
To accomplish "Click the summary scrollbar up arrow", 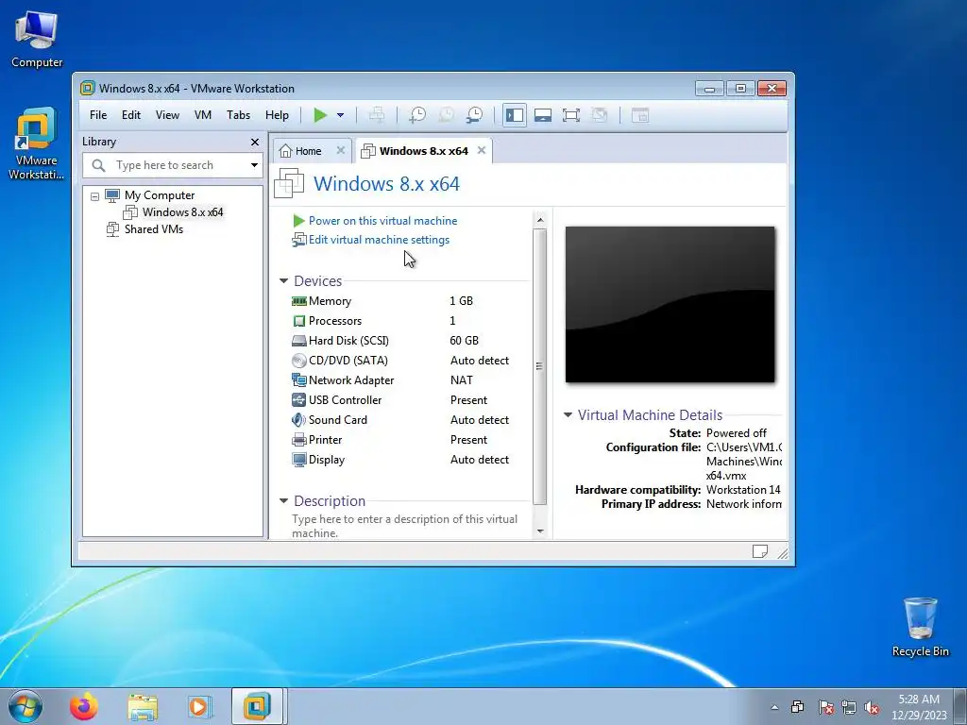I will click(540, 219).
